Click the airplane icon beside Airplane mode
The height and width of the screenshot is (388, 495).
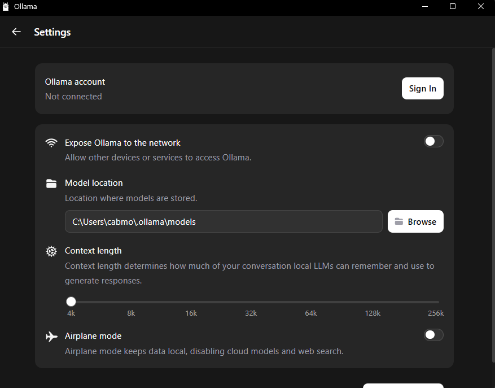point(51,337)
